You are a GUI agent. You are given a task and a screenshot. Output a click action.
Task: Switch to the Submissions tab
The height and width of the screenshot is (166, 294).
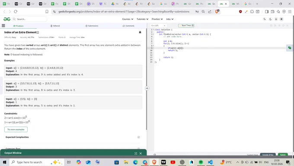coord(92,26)
